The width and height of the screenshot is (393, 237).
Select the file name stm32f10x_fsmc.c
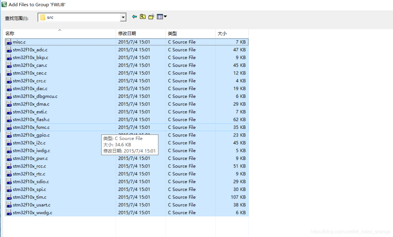[x=31, y=127]
